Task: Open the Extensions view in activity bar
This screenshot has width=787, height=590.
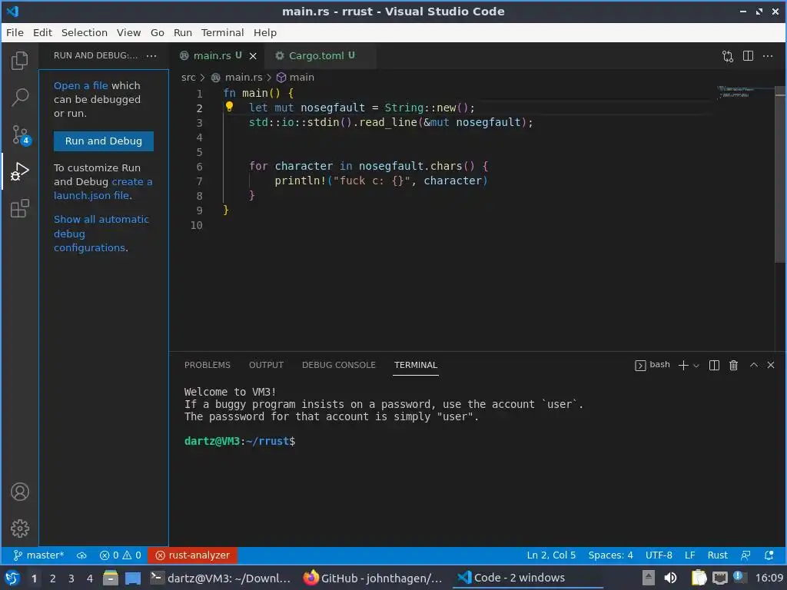Action: coord(19,208)
